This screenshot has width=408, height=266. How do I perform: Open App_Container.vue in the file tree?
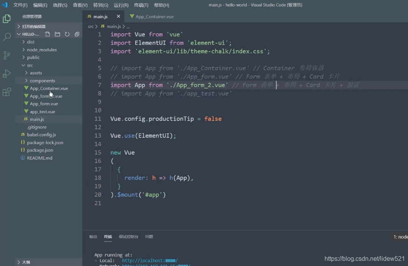click(x=49, y=88)
